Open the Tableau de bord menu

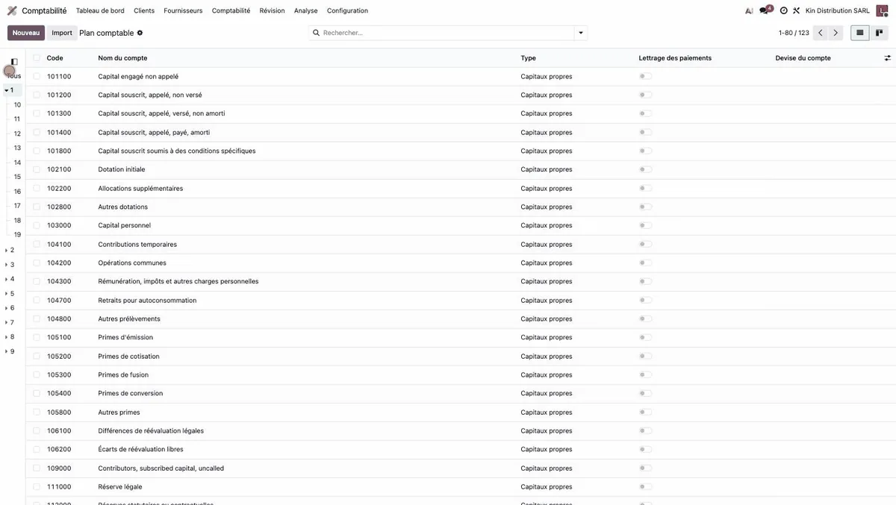[x=100, y=10]
